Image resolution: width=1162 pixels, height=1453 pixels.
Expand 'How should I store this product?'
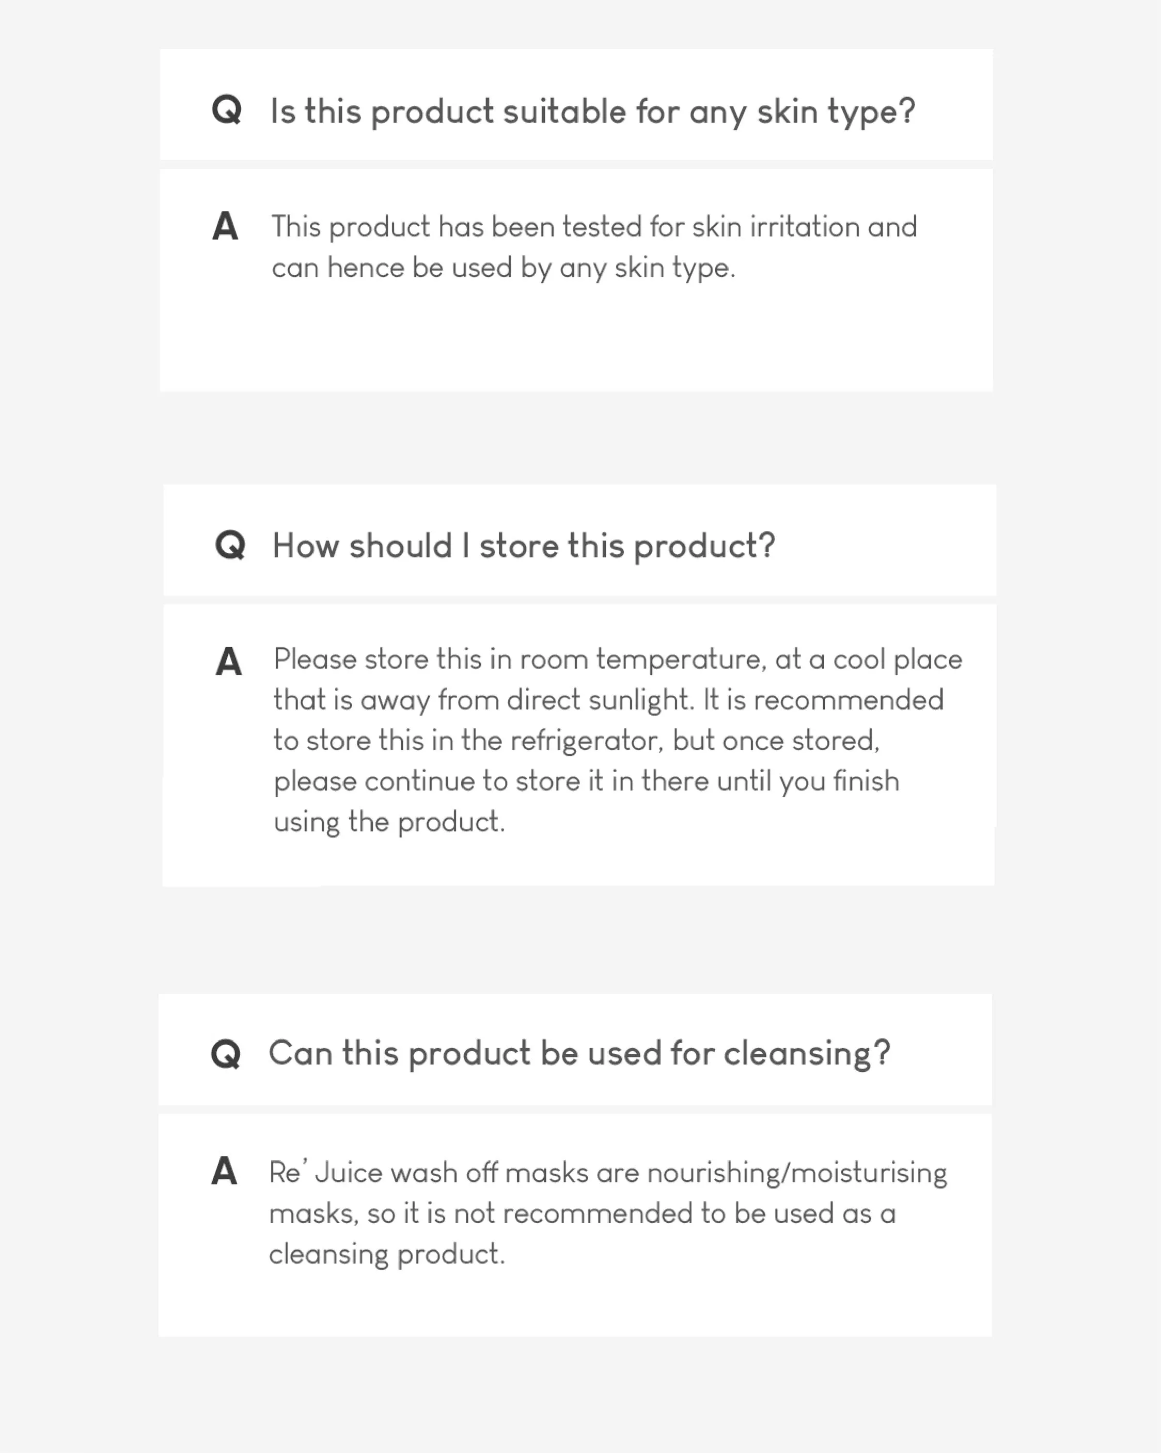click(579, 540)
